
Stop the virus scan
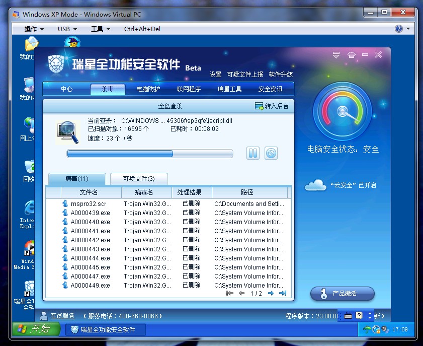(x=271, y=154)
